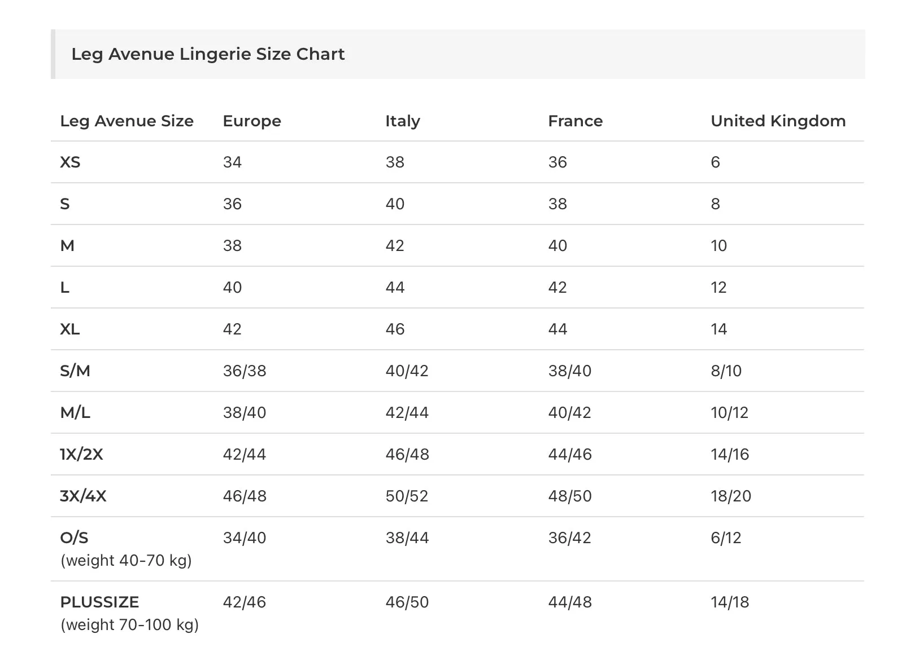The width and height of the screenshot is (915, 665).
Task: Click United Kingdom value 8 in S row
Action: click(x=716, y=204)
